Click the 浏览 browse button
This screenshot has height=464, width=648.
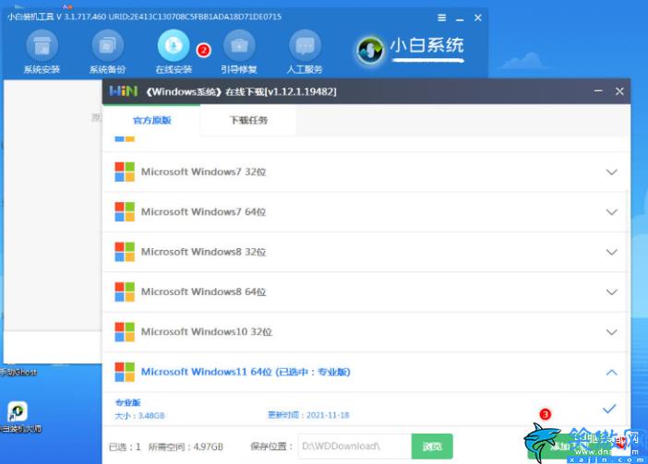pyautogui.click(x=432, y=446)
